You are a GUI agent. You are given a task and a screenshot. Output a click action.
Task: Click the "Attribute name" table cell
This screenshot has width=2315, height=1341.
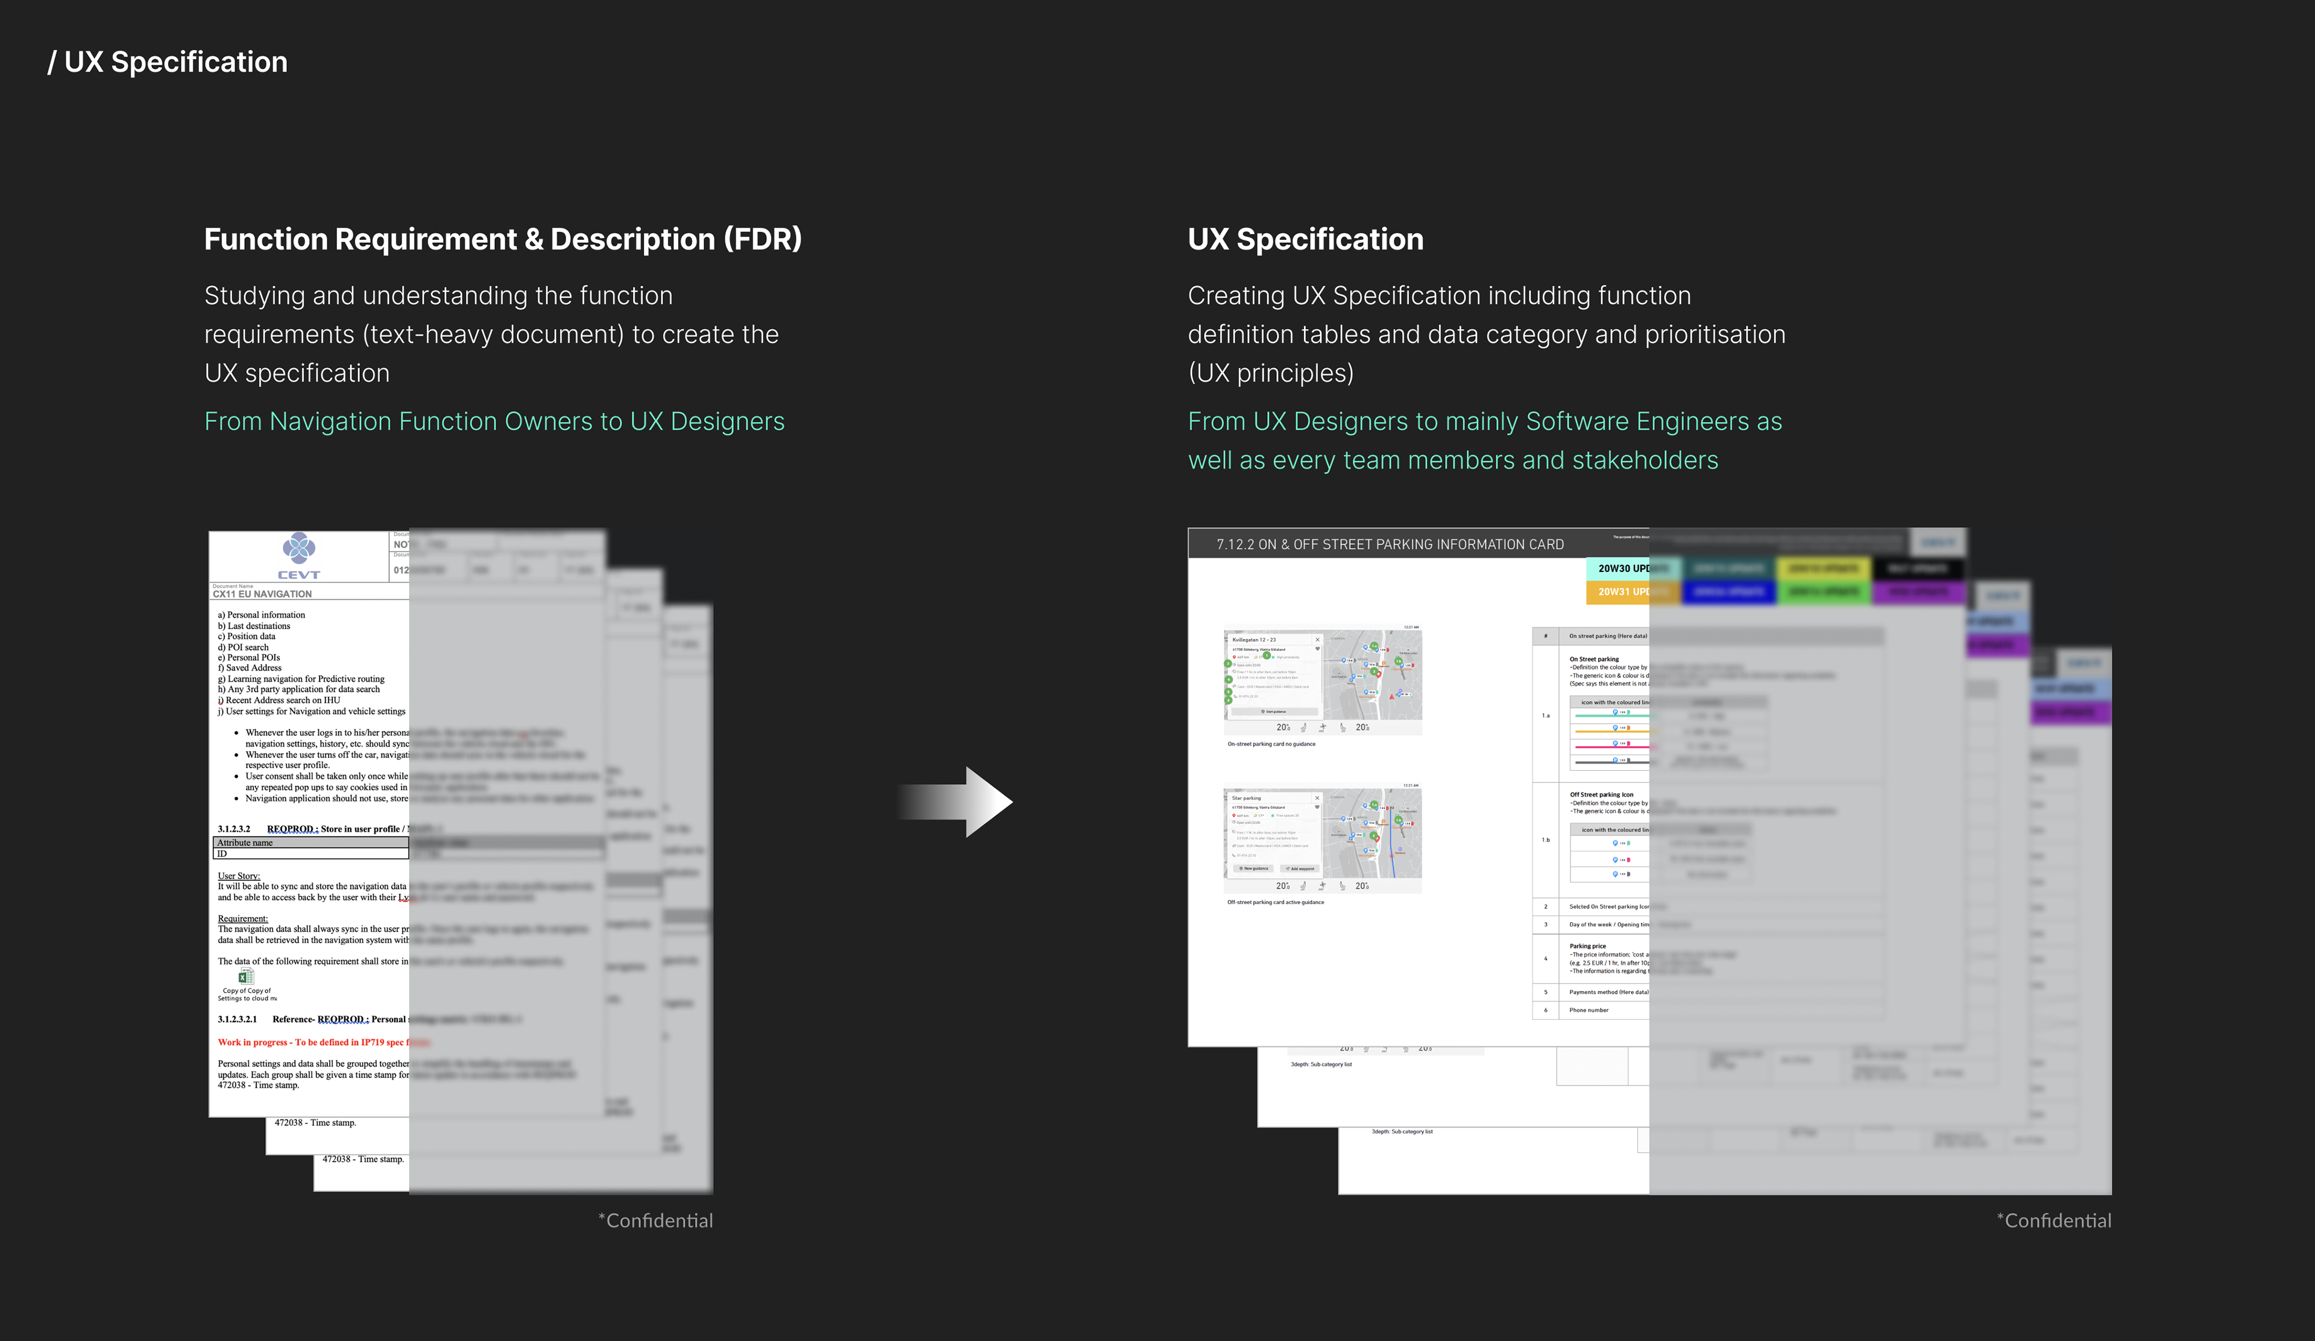(310, 843)
